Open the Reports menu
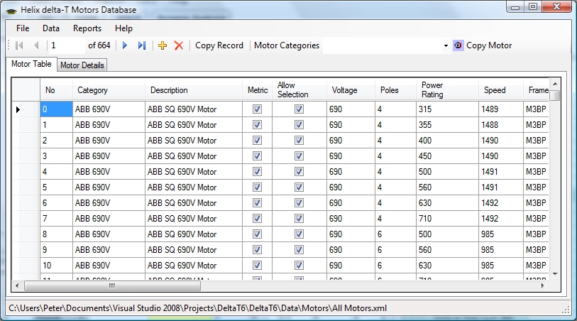The width and height of the screenshot is (577, 321). click(87, 28)
